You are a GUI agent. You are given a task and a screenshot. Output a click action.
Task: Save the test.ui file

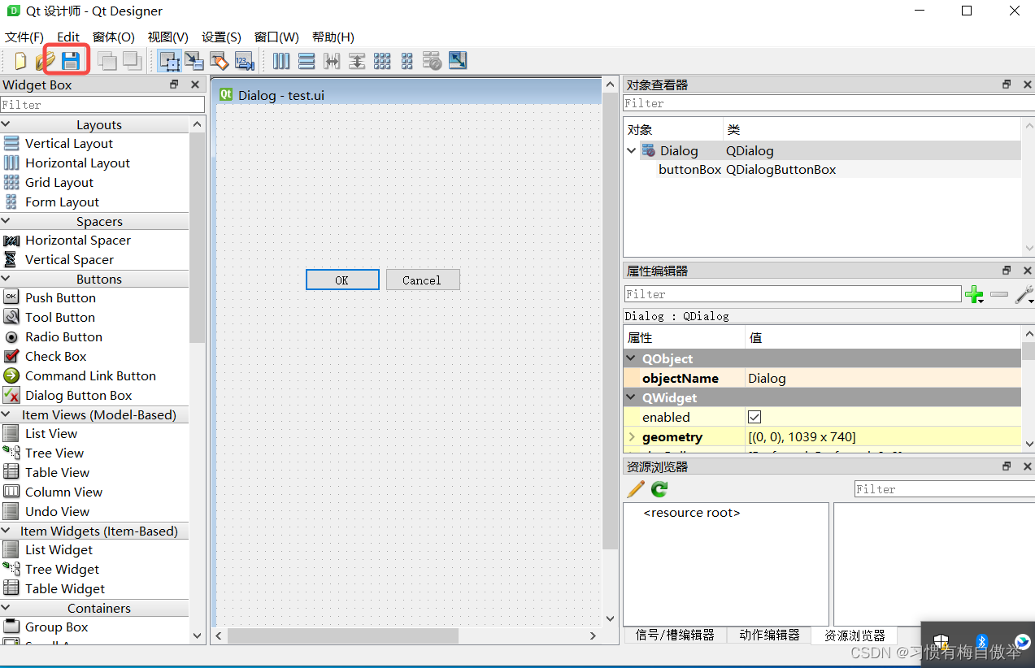[72, 60]
